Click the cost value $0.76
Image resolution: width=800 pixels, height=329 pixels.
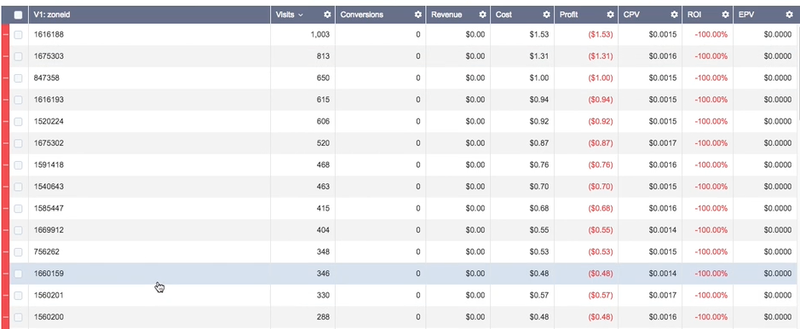pyautogui.click(x=539, y=165)
